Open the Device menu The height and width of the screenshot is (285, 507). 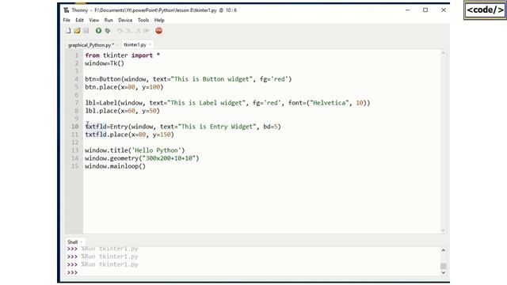[x=125, y=20]
